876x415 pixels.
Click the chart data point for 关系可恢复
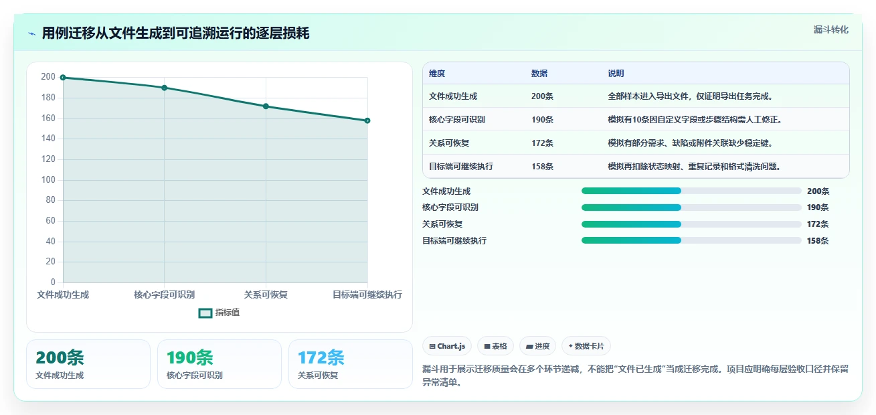point(266,106)
